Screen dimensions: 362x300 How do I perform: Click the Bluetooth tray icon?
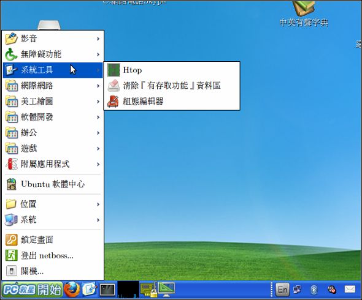pos(314,290)
